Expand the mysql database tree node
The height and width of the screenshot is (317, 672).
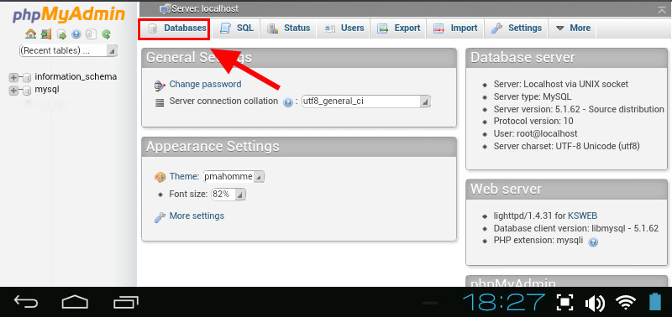pyautogui.click(x=13, y=91)
